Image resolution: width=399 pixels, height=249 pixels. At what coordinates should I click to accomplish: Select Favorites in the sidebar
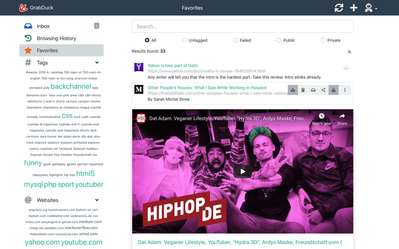coord(62,50)
